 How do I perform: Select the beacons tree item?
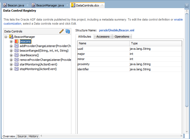(x=25, y=41)
